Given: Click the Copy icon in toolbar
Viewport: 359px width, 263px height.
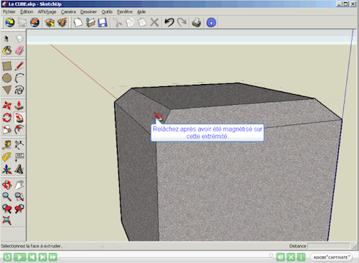Looking at the screenshot, I should pyautogui.click(x=130, y=22).
